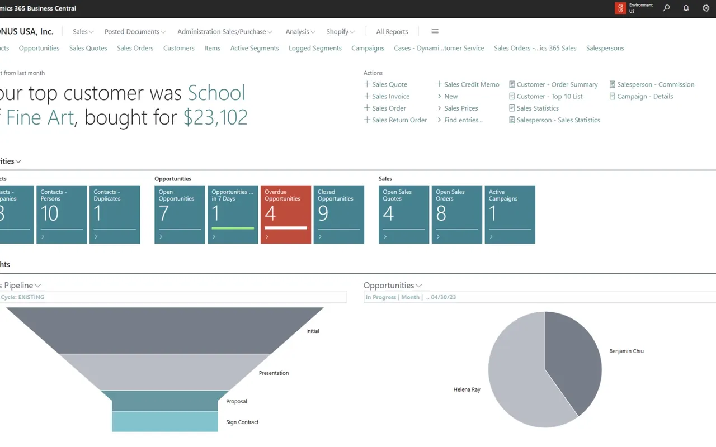Click the report icon beside Campaign - Details
This screenshot has height=447, width=716.
[x=613, y=96]
